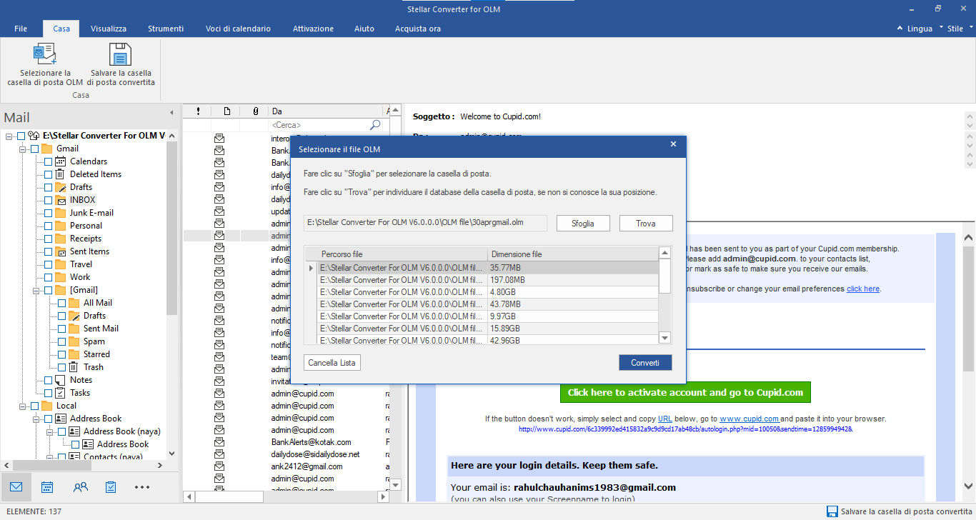The height and width of the screenshot is (520, 976).
Task: Click the three-dots more options icon
Action: coord(142,487)
